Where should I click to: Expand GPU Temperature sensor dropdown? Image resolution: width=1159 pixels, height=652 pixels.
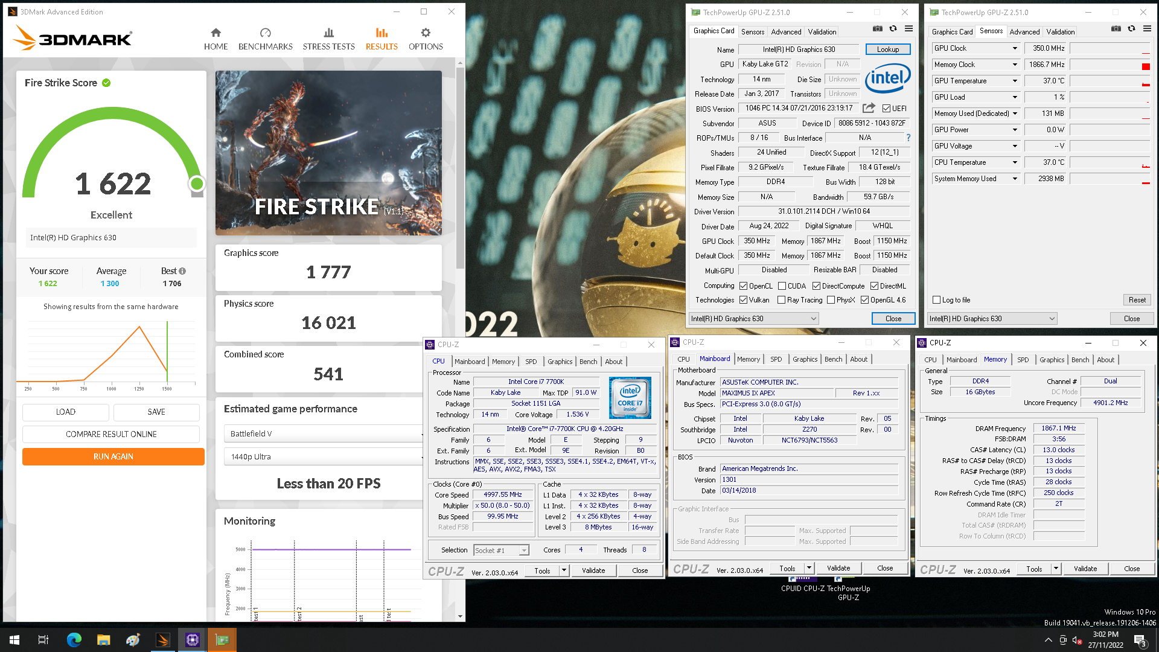[1015, 81]
